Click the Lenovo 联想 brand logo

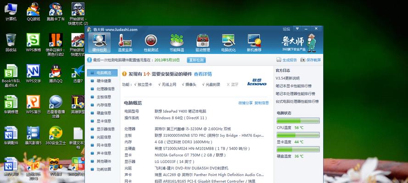[x=257, y=82]
